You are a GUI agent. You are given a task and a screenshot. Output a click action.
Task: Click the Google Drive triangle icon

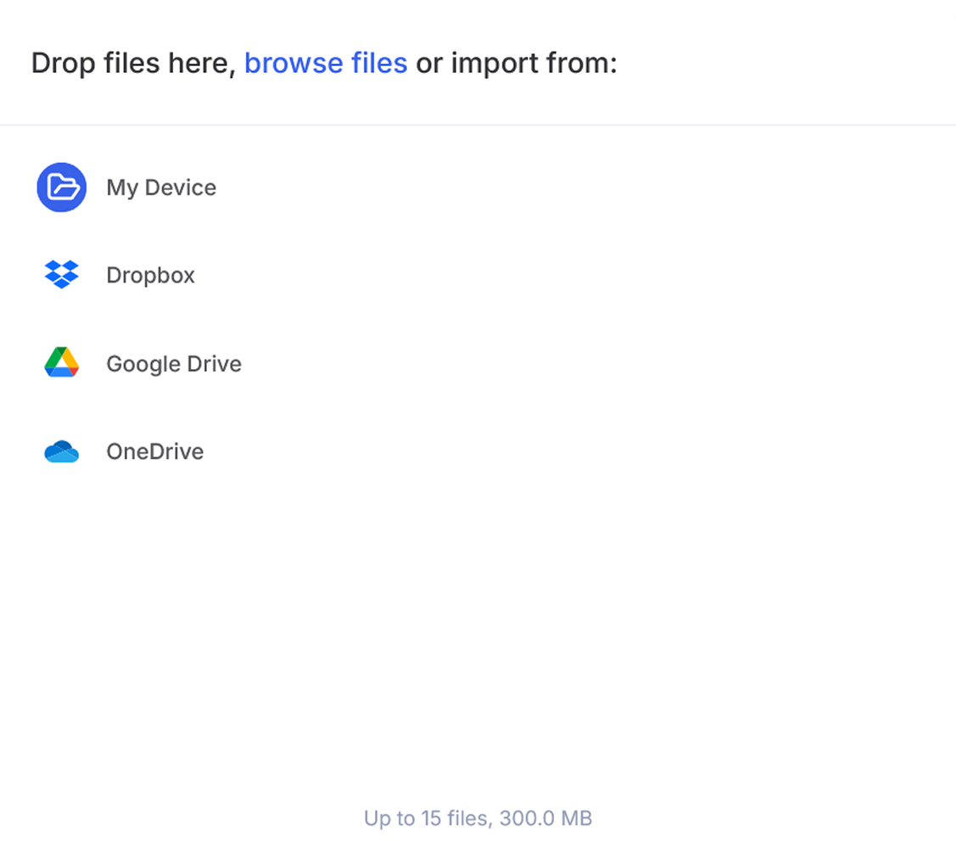[x=61, y=363]
